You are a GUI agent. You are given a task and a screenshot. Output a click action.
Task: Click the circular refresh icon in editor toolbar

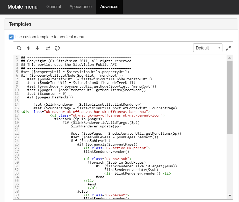click(57, 48)
